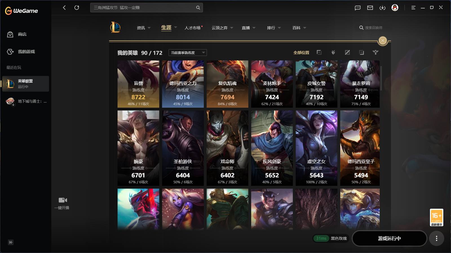Viewport: 451px width, 253px height.
Task: Expand the 云顶之弈 menu arrow
Action: pyautogui.click(x=232, y=28)
